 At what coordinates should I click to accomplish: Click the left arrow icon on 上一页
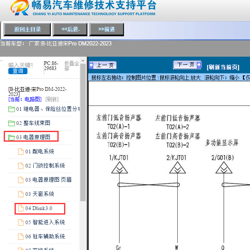[92, 65]
